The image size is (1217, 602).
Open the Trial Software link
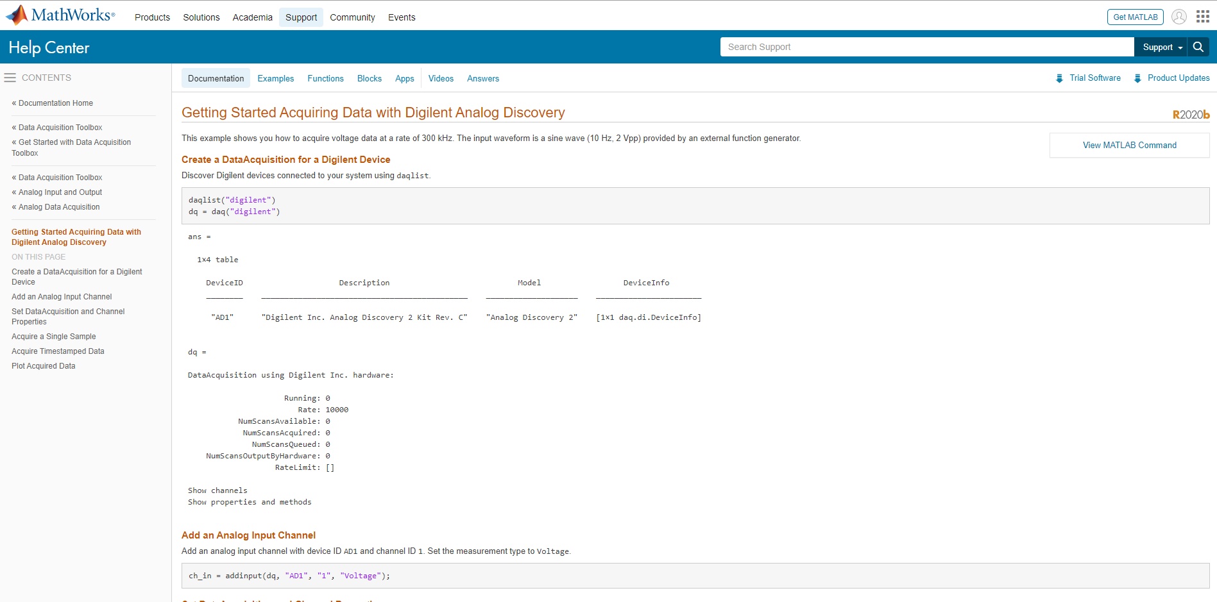(1095, 78)
